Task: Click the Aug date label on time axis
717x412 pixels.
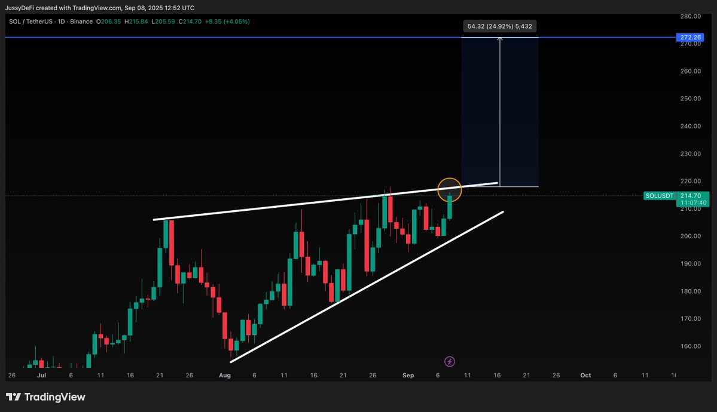Action: (224, 376)
